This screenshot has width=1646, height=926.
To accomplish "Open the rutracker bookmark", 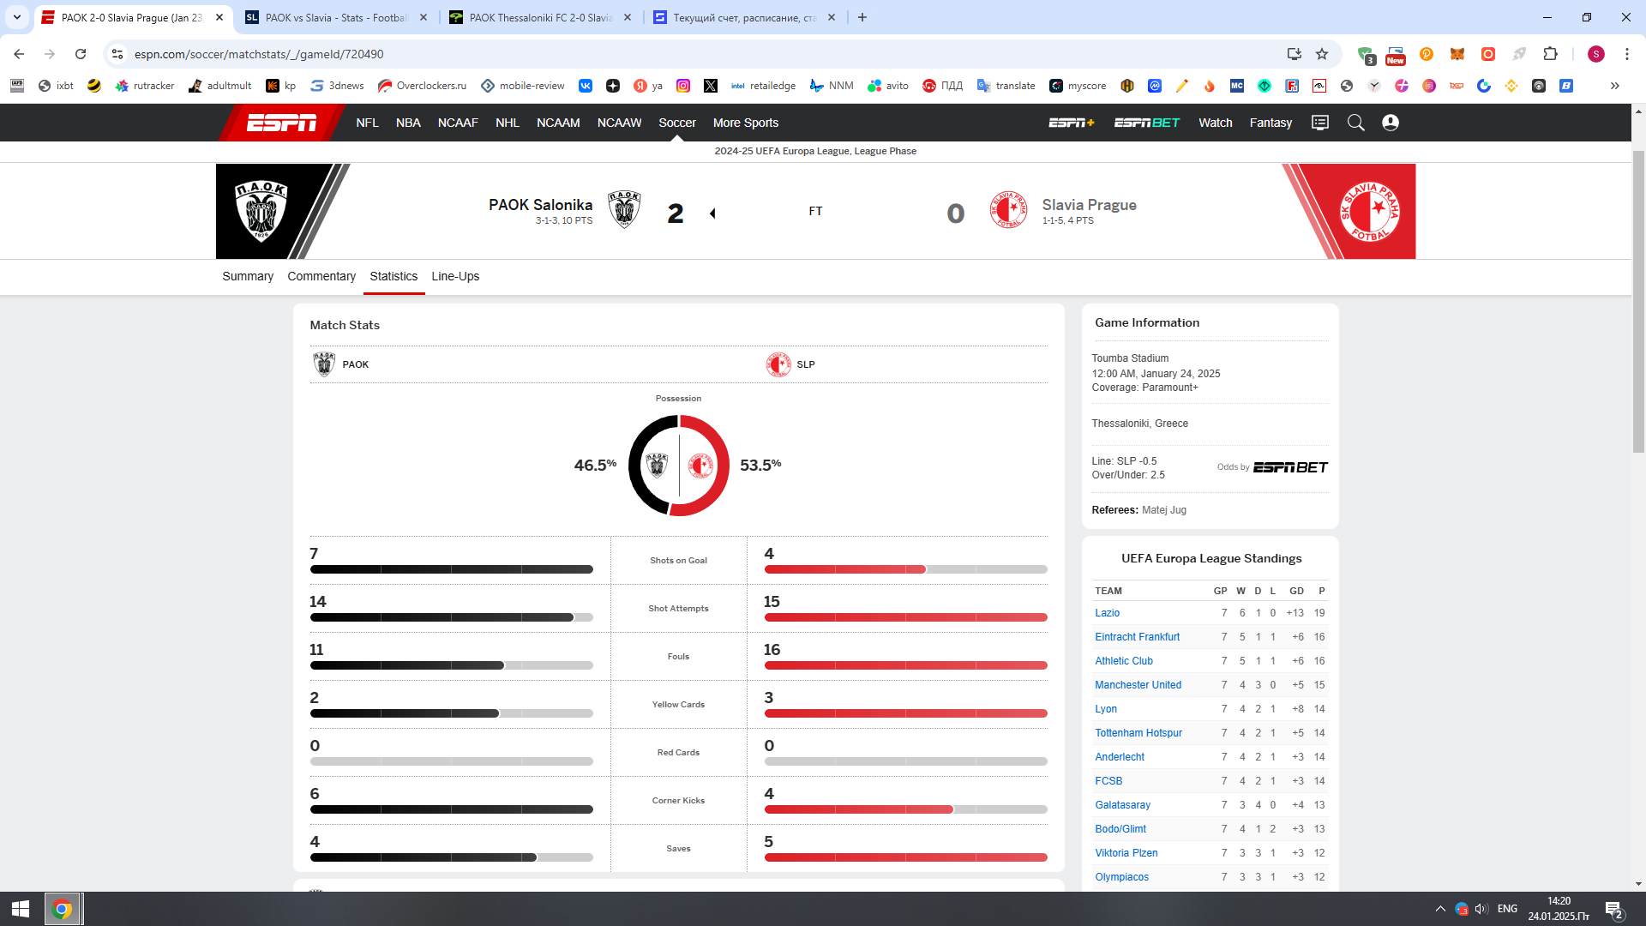I will click(x=145, y=86).
